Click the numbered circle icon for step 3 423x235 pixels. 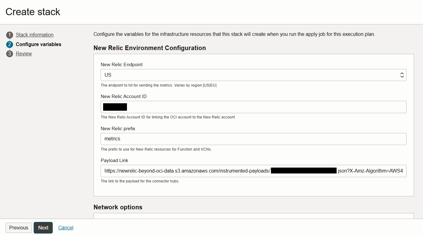coord(9,53)
